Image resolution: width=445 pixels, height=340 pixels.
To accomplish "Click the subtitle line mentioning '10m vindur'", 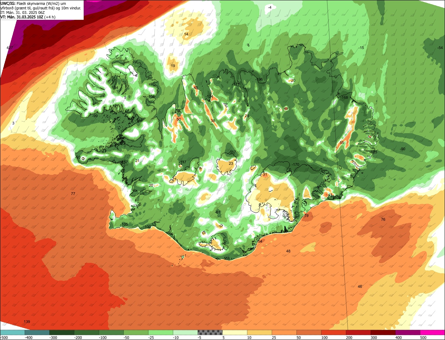I will (x=41, y=8).
